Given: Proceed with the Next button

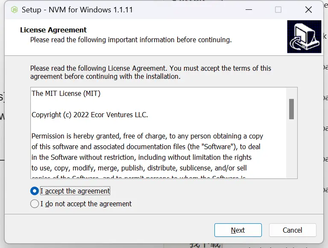Looking at the screenshot, I should 238,230.
